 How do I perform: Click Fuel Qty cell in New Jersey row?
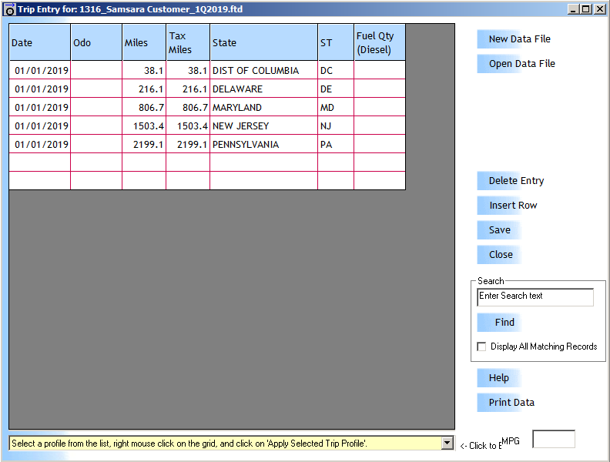[380, 126]
